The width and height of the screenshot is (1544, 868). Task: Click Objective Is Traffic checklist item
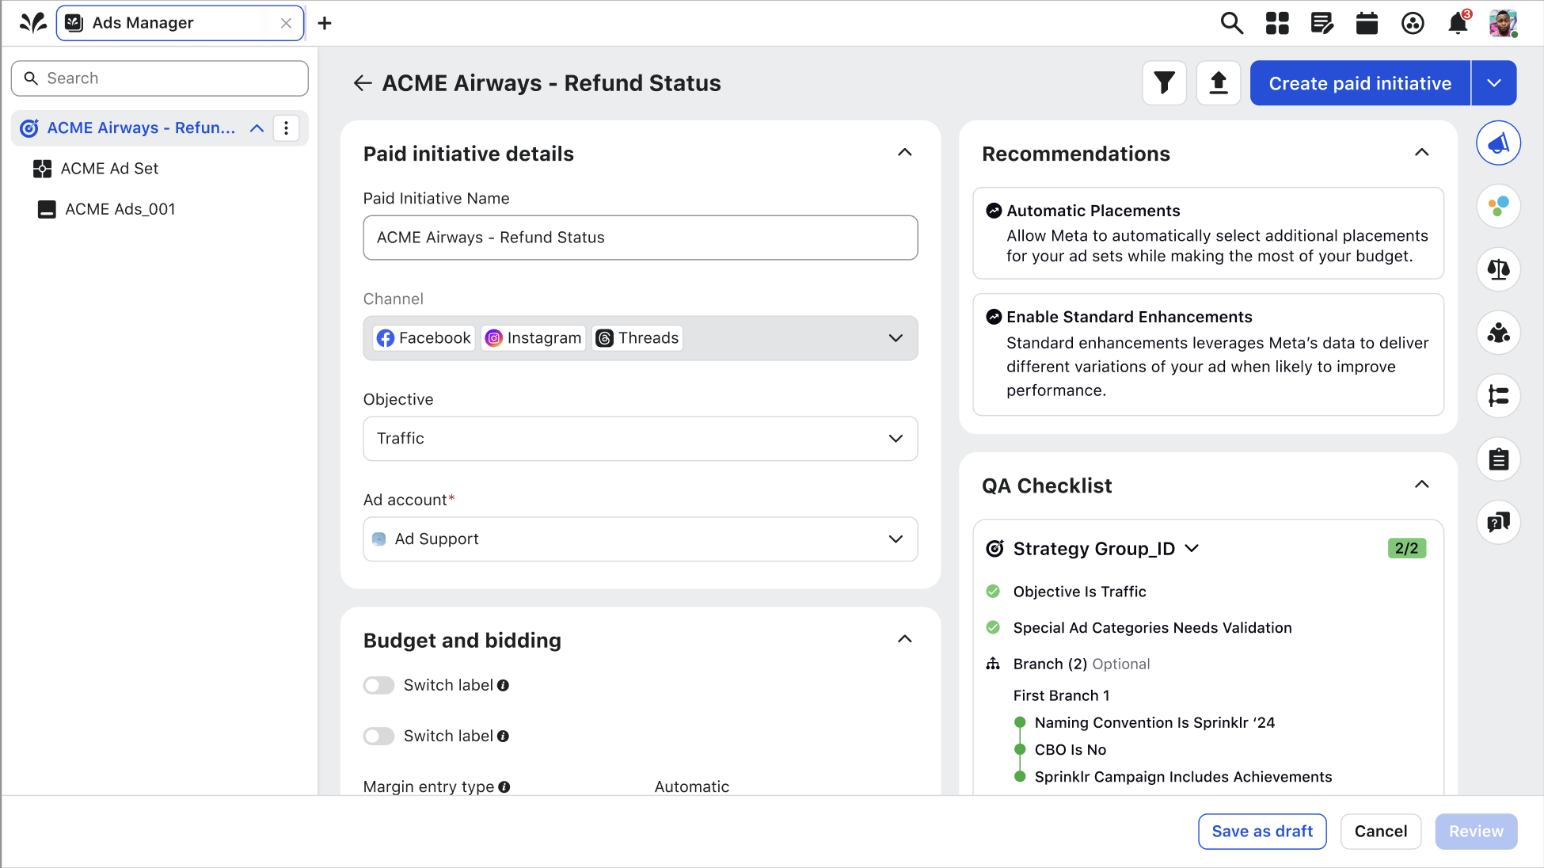1079,592
